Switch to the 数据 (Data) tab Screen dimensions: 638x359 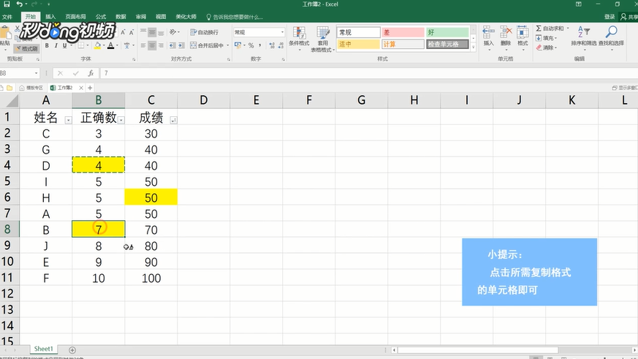pos(121,17)
